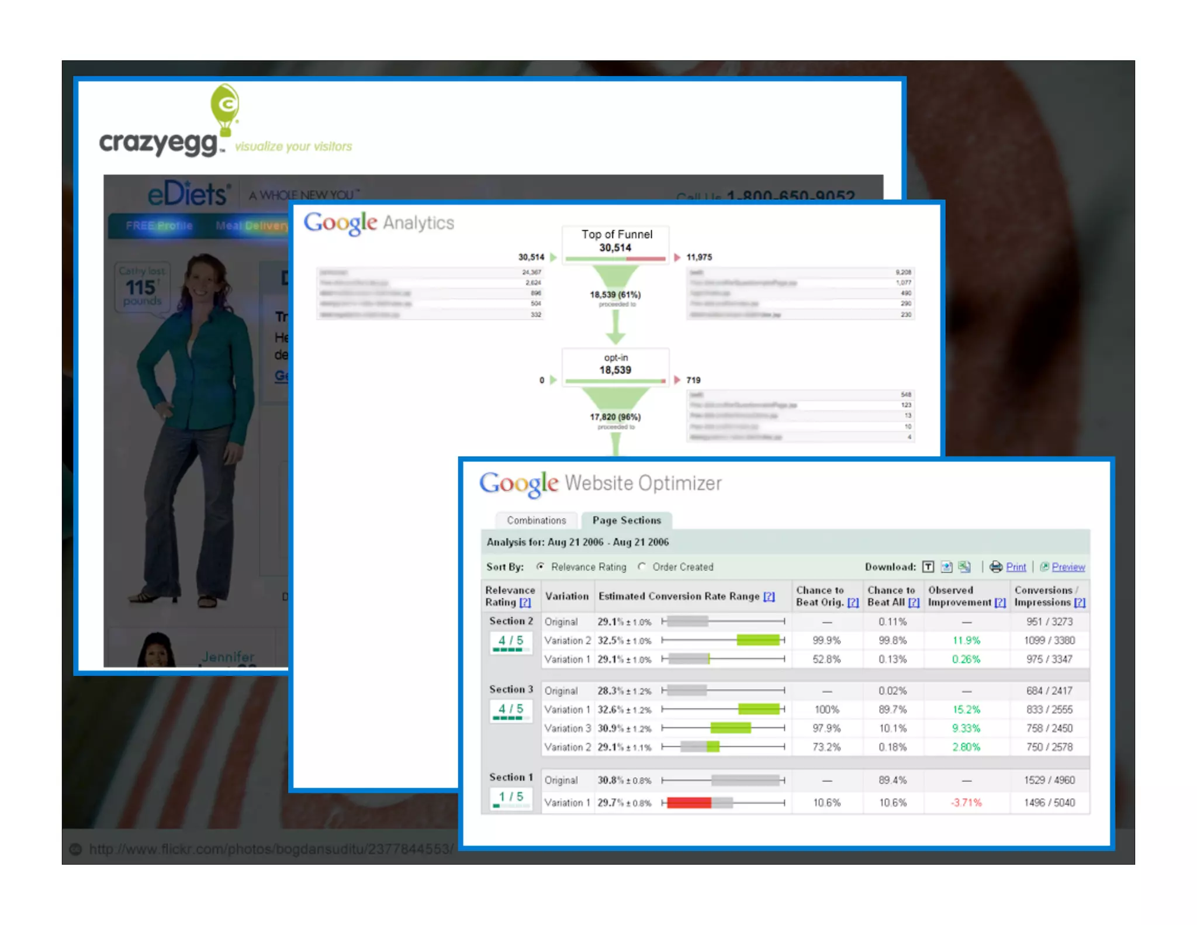
Task: Download report as text file icon
Action: 928,567
